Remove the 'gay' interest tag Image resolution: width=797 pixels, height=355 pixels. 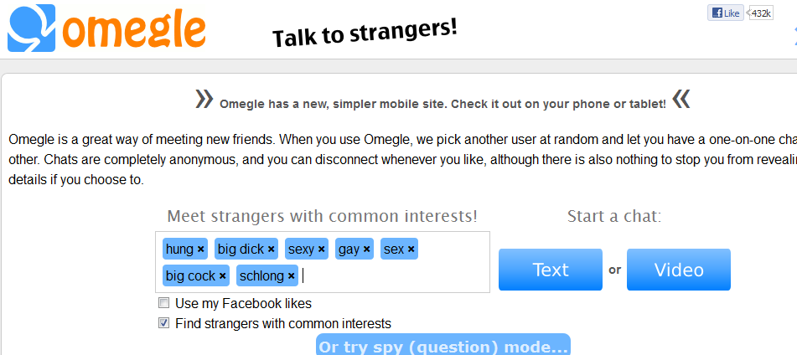coord(367,250)
